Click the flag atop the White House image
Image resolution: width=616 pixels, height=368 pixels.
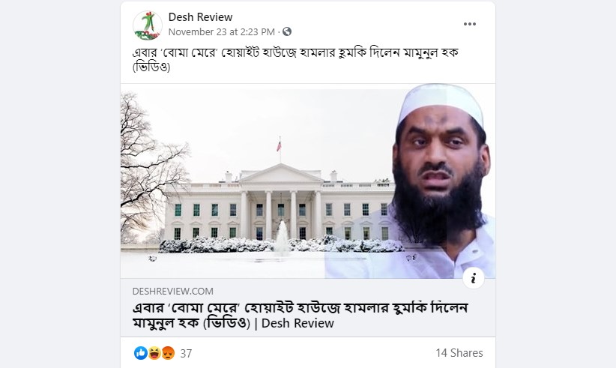[x=279, y=146]
